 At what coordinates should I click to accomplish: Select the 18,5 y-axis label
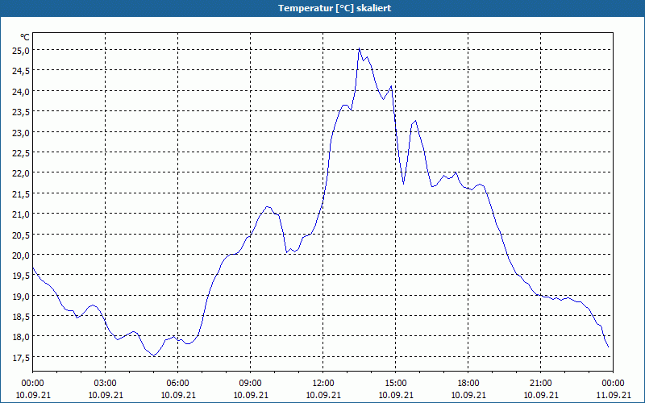coord(22,317)
